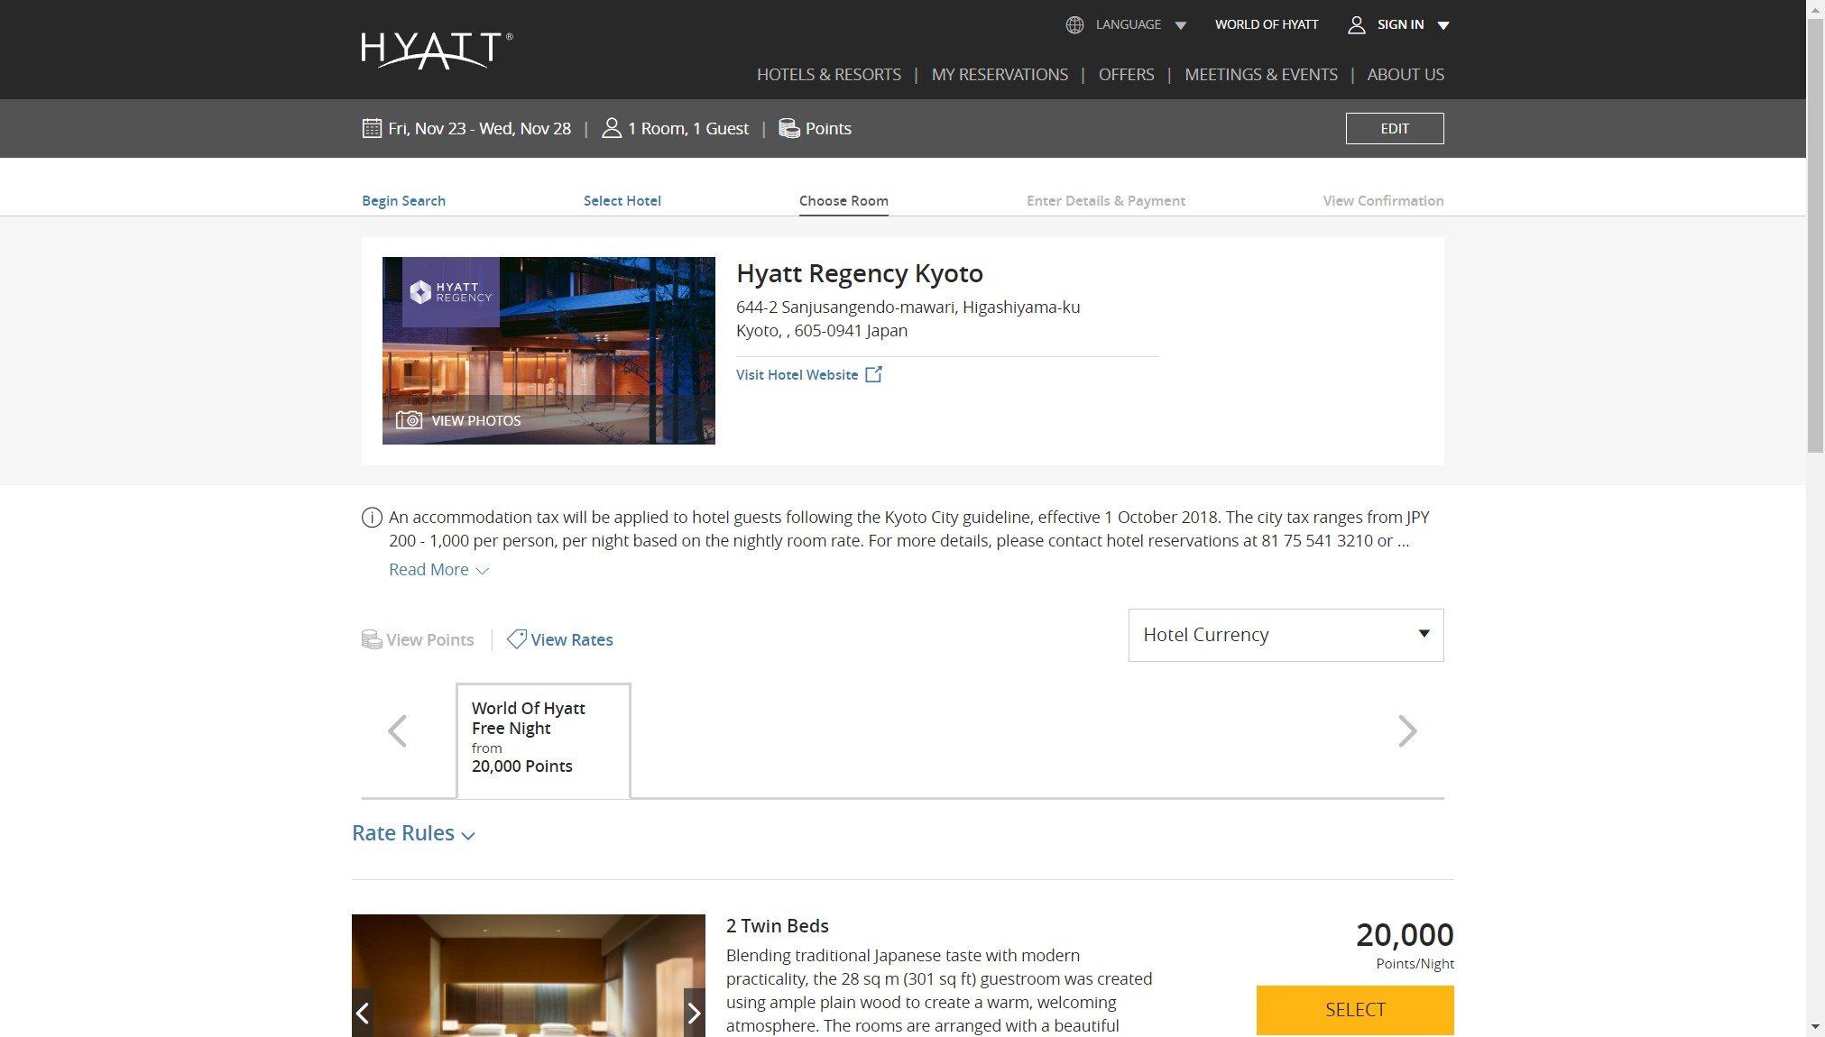Click next rate carousel arrow
This screenshot has width=1825, height=1037.
click(1407, 731)
